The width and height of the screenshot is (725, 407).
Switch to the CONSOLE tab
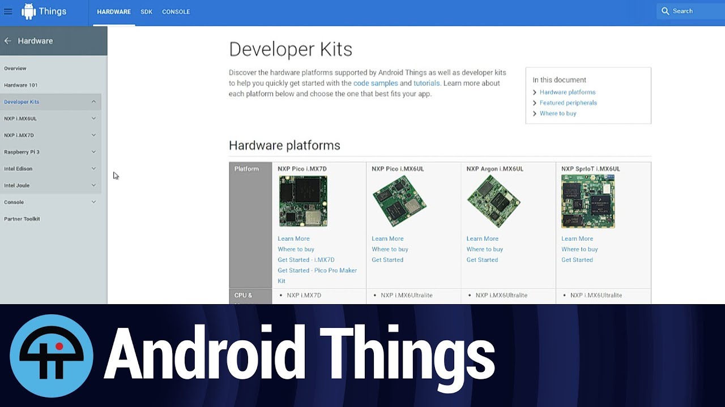tap(176, 12)
